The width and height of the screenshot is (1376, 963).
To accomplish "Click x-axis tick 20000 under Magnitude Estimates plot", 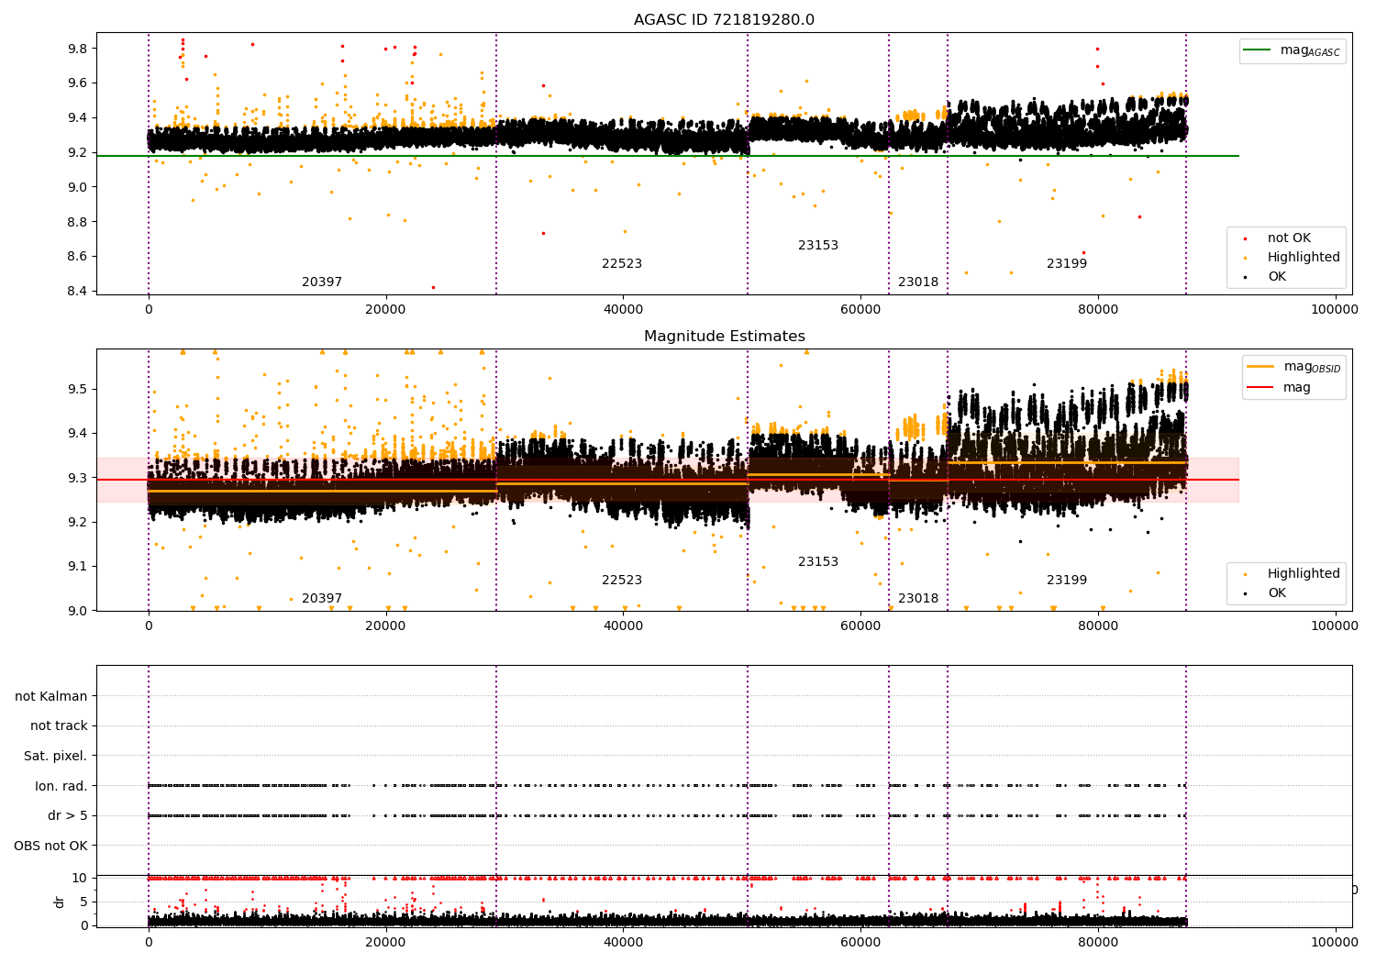I will click(x=385, y=626).
